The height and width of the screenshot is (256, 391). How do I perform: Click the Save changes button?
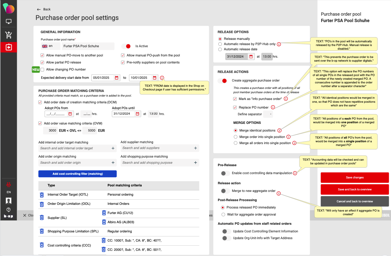(355, 178)
